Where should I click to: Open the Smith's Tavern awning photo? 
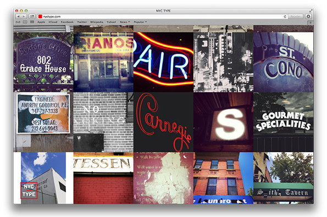point(284,178)
